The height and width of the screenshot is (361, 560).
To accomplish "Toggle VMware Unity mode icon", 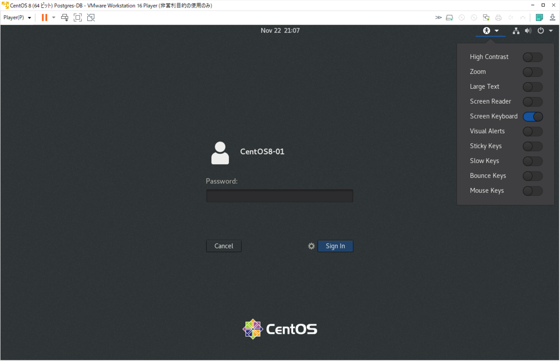I will click(91, 17).
